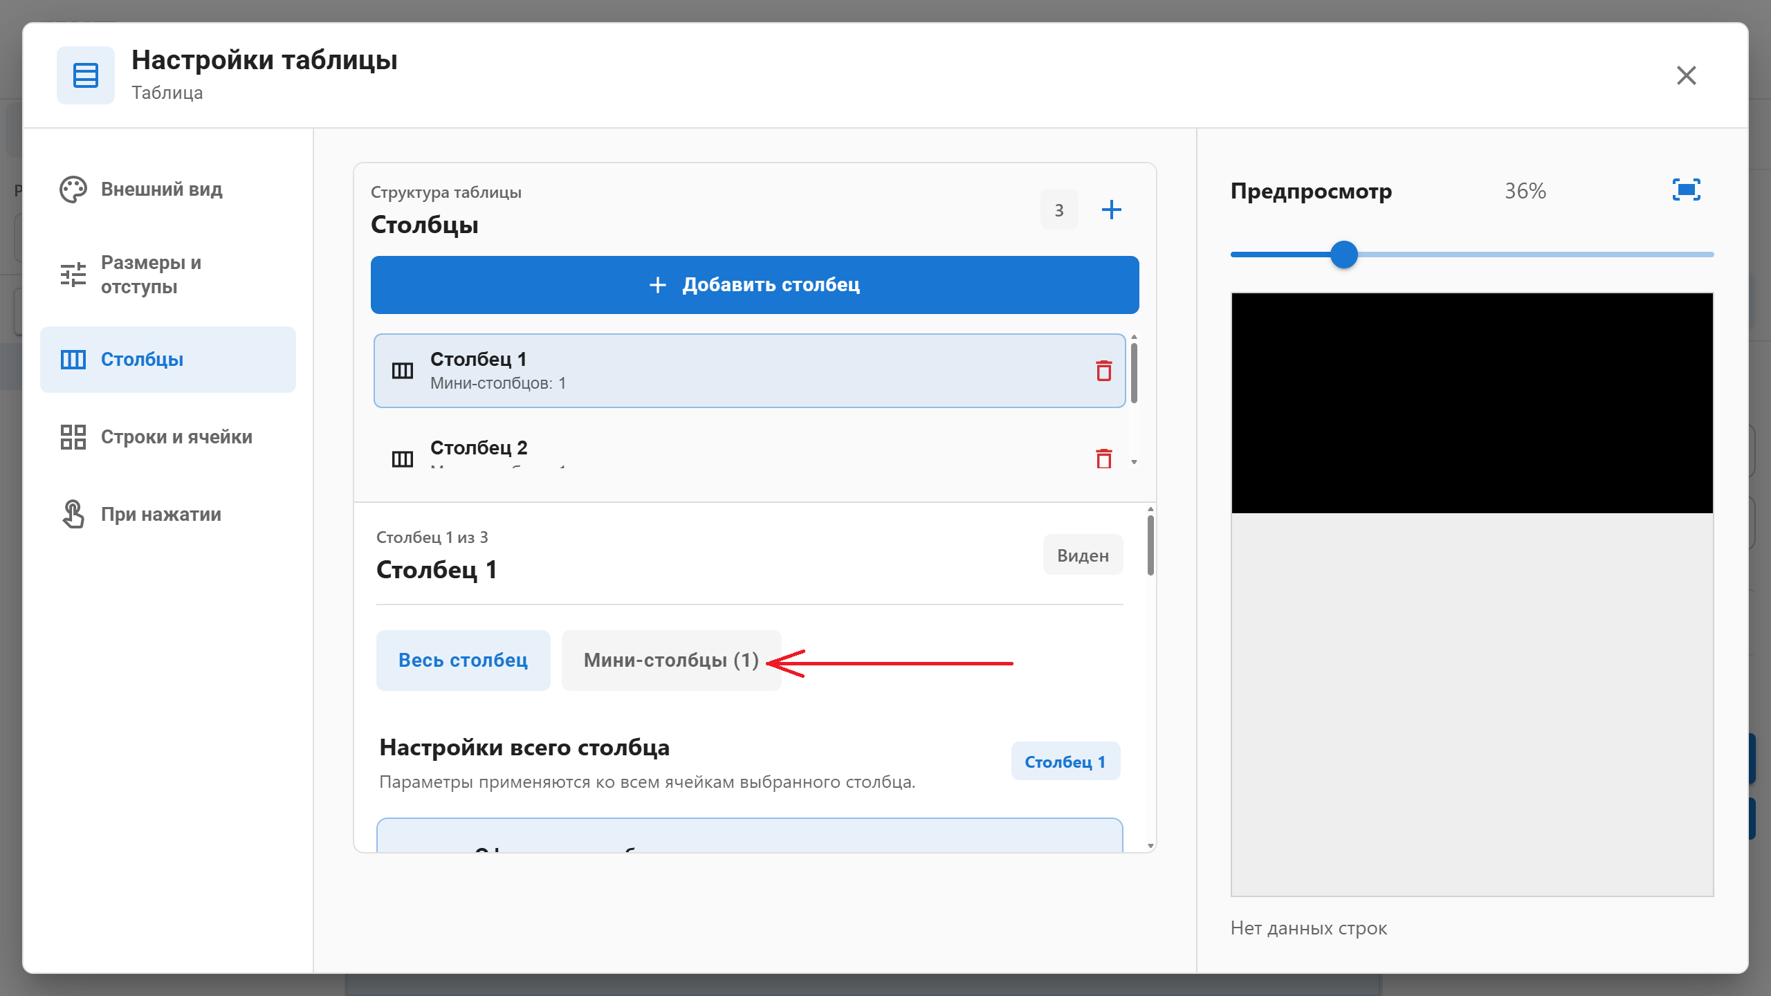Click the Настройки всего столбца heading
Screen dimensions: 1771x996
[524, 748]
